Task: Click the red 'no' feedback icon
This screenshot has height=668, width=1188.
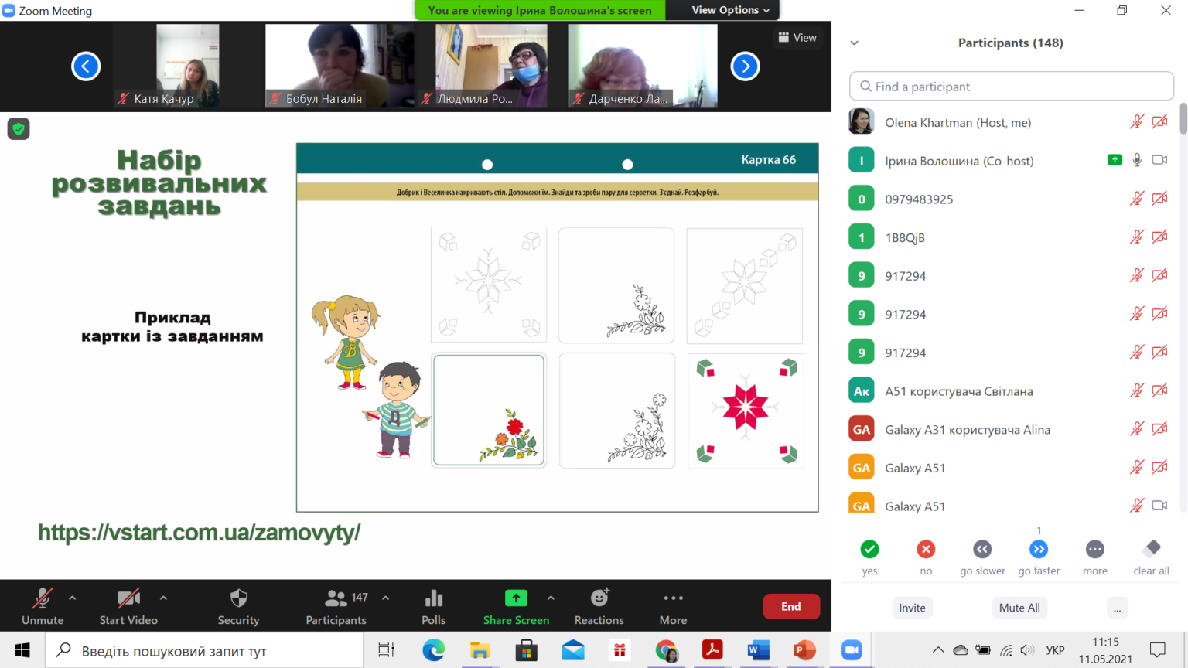Action: (926, 549)
